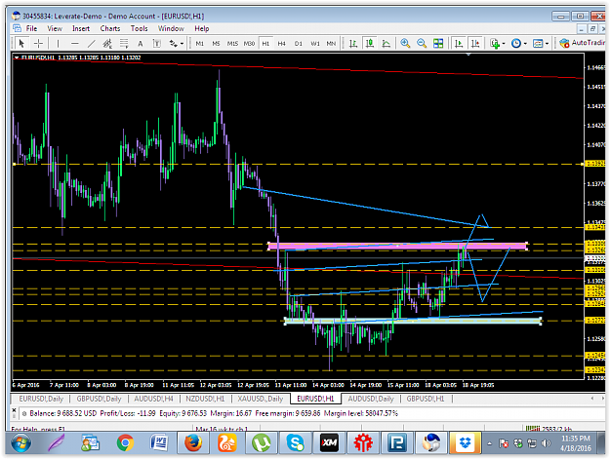
Task: Toggle AutoTrading on or off
Action: point(583,43)
